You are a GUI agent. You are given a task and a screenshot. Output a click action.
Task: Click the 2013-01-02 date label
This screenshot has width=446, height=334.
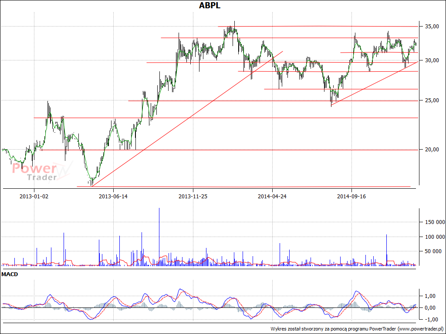[34, 197]
